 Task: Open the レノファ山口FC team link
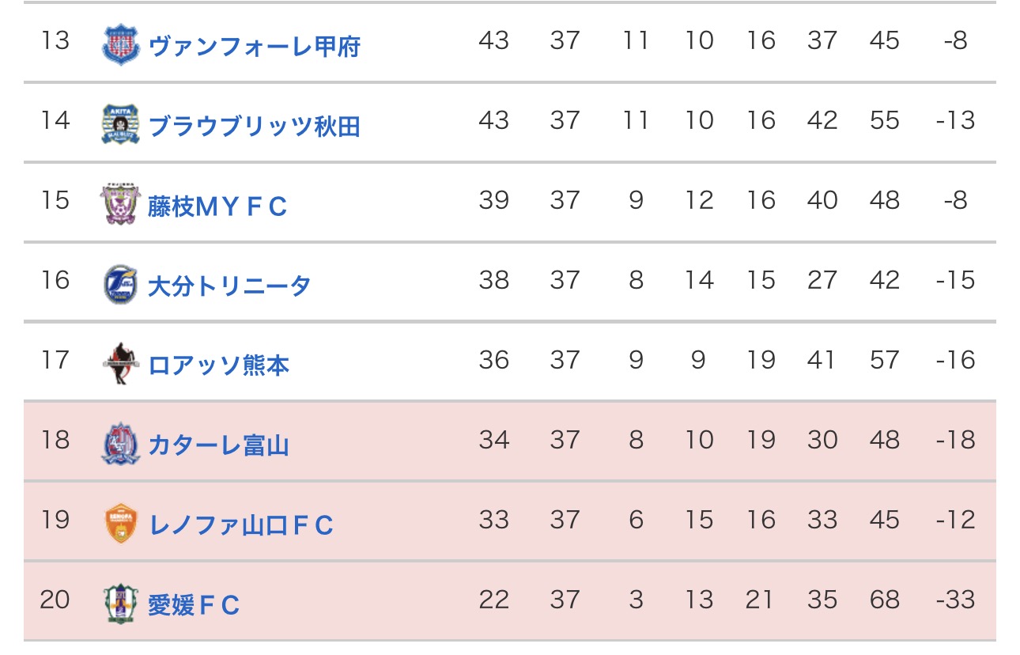(x=241, y=525)
